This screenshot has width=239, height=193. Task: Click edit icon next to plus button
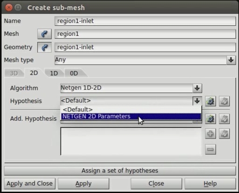point(224,134)
